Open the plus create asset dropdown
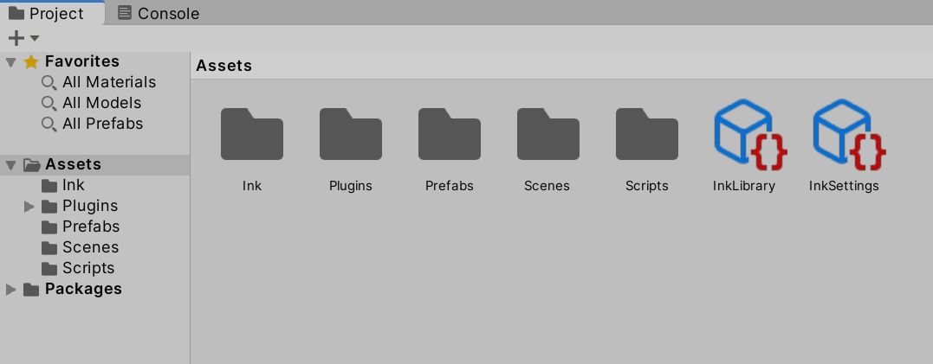The height and width of the screenshot is (364, 933). coord(23,38)
